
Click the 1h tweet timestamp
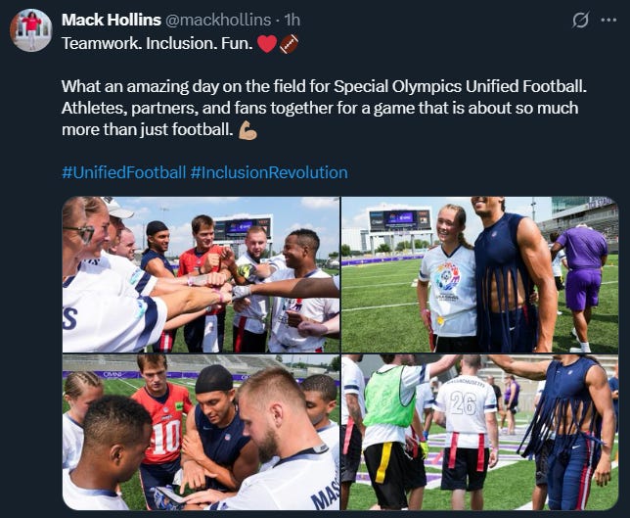(292, 20)
